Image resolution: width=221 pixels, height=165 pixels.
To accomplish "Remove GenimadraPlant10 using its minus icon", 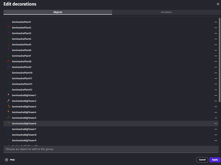I will tap(216, 73).
